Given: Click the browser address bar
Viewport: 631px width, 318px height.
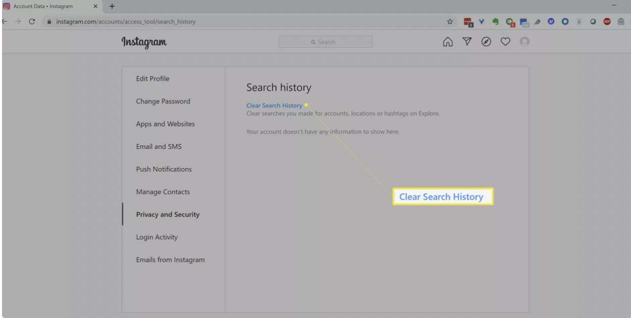Looking at the screenshot, I should tap(202, 21).
